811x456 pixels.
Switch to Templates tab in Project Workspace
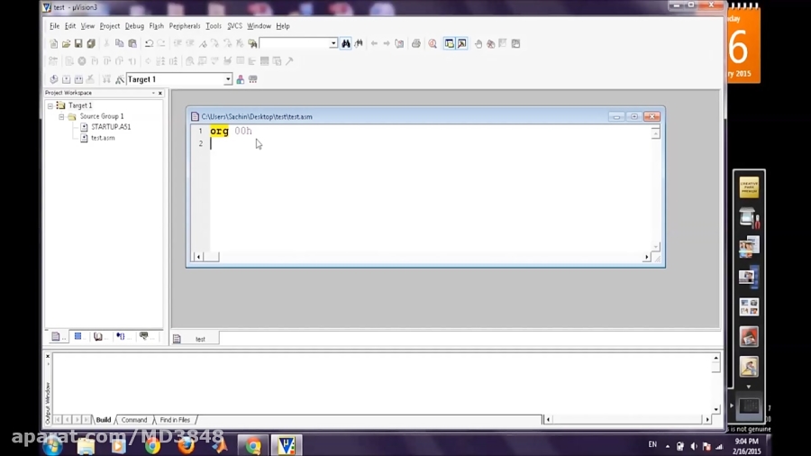pyautogui.click(x=144, y=336)
